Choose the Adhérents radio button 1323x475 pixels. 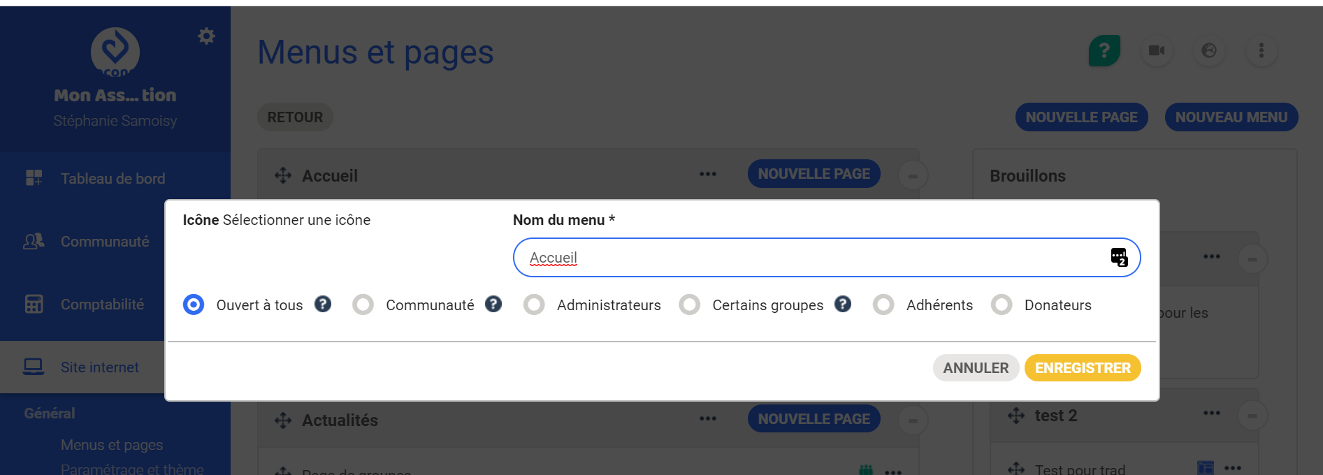[x=883, y=305]
